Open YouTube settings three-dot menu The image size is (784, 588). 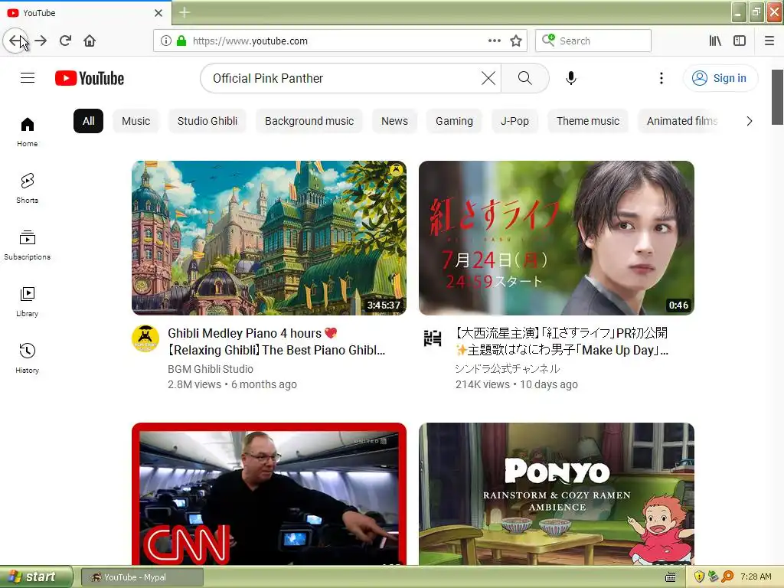(x=661, y=78)
